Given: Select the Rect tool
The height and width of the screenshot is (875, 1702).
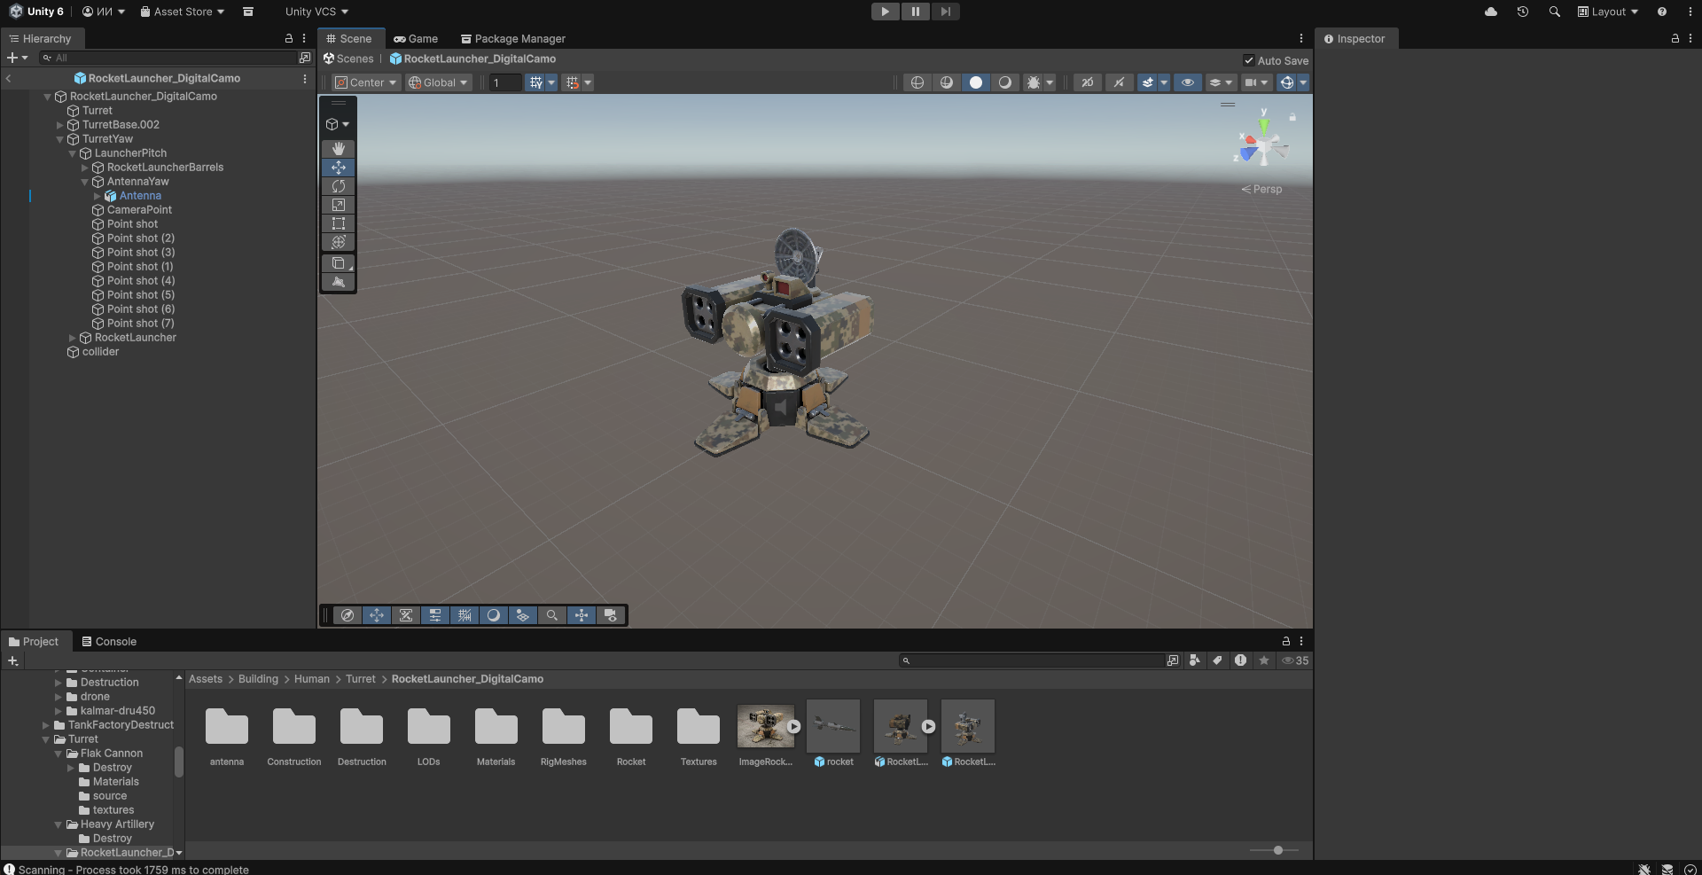Looking at the screenshot, I should pos(339,223).
